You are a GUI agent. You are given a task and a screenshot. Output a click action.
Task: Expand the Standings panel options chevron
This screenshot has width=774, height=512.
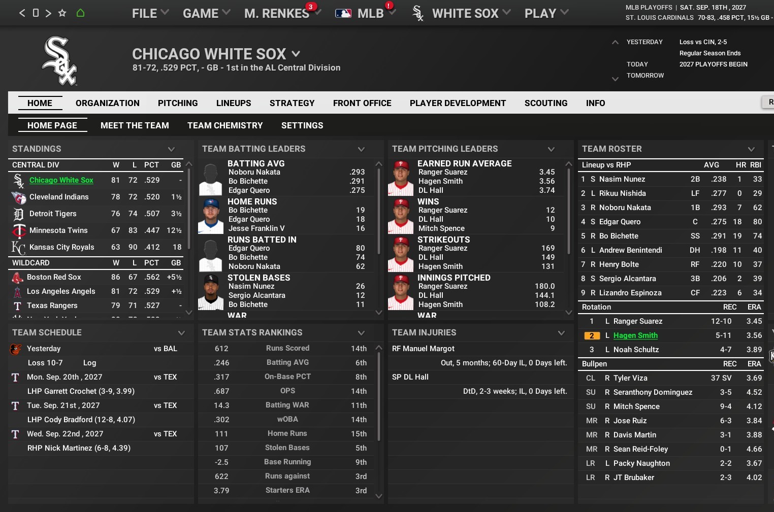click(x=171, y=149)
